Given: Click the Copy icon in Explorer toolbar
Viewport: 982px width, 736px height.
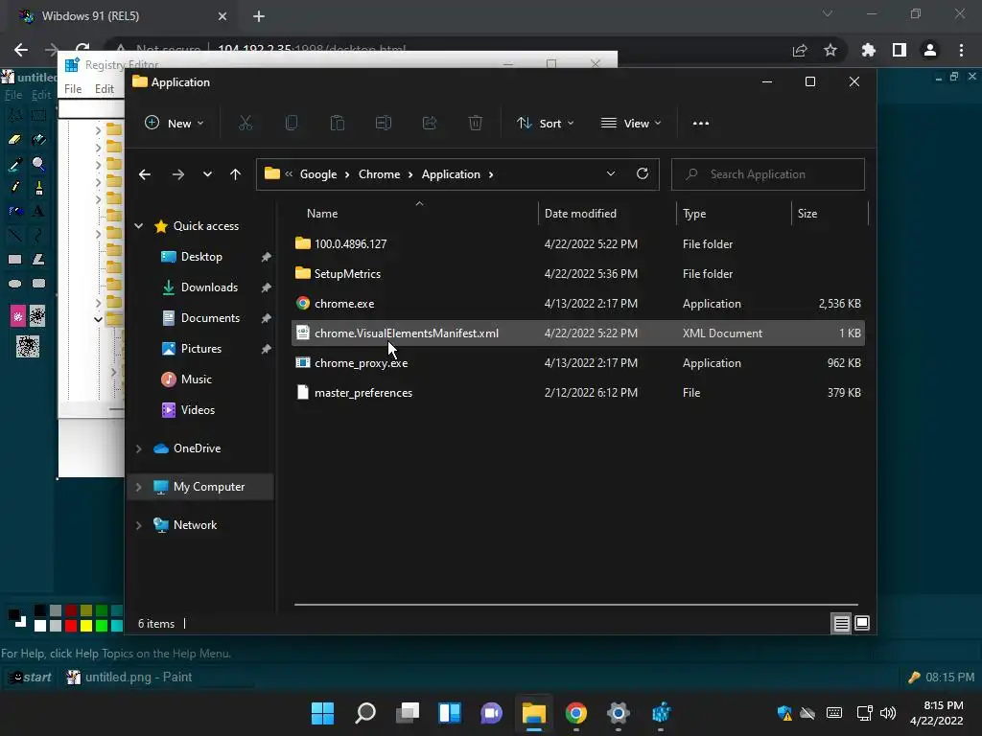Looking at the screenshot, I should 292,124.
